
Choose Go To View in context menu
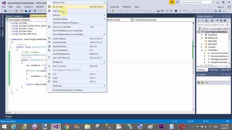[x=77, y=6]
